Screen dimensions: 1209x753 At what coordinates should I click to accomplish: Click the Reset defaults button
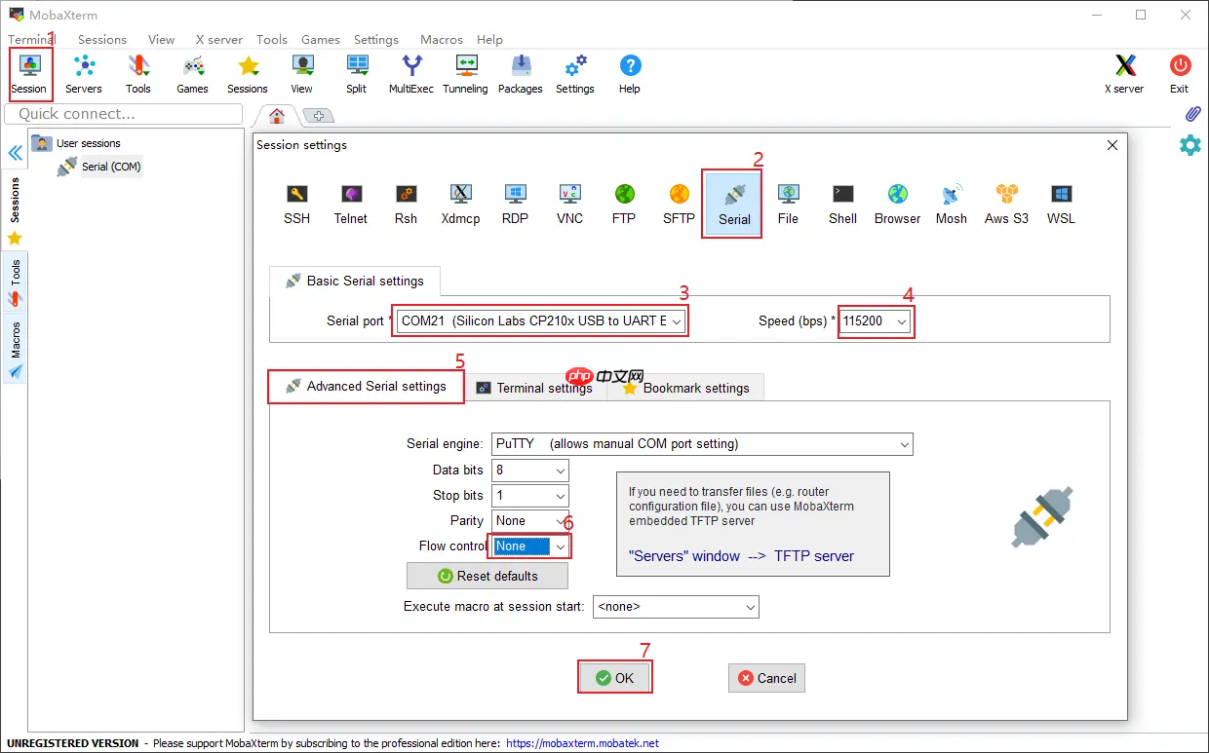(487, 576)
